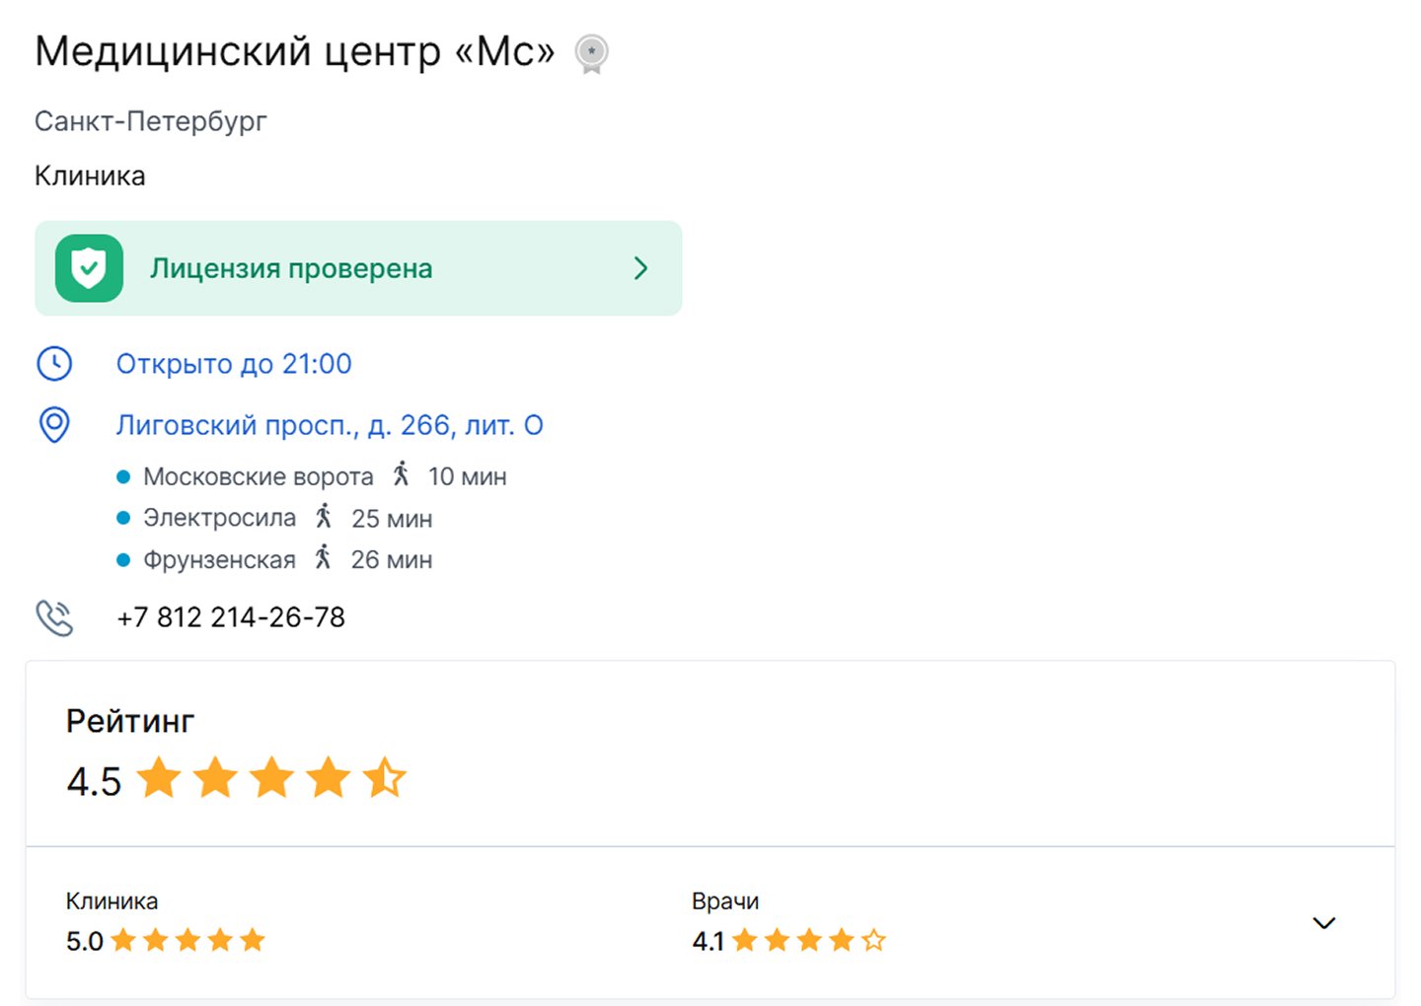
Task: Click the silver award badge beside clinic name
Action: pos(591,54)
